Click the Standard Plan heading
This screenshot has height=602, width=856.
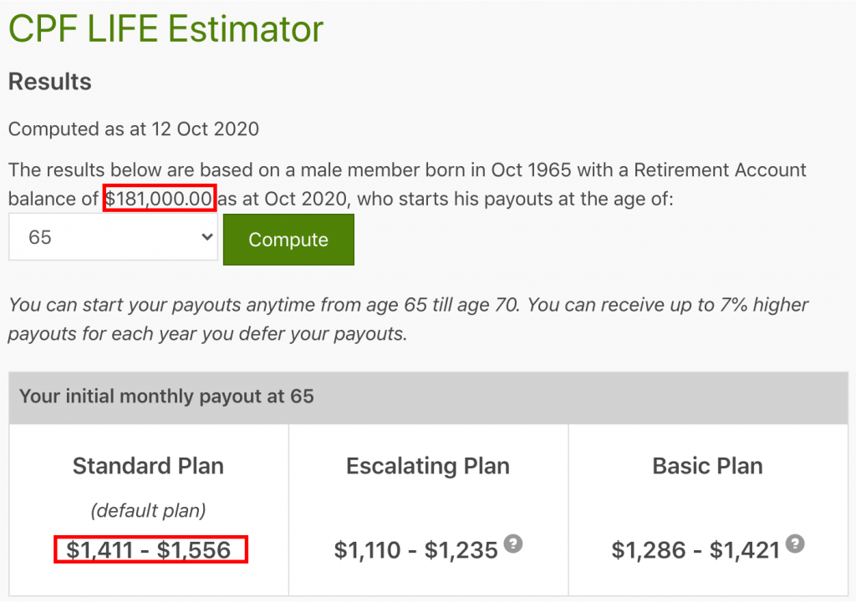pyautogui.click(x=148, y=466)
